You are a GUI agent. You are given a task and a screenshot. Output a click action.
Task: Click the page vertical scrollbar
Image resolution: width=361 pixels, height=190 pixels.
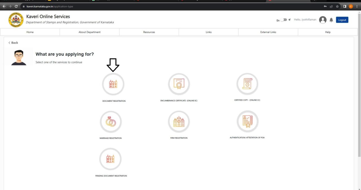359,84
